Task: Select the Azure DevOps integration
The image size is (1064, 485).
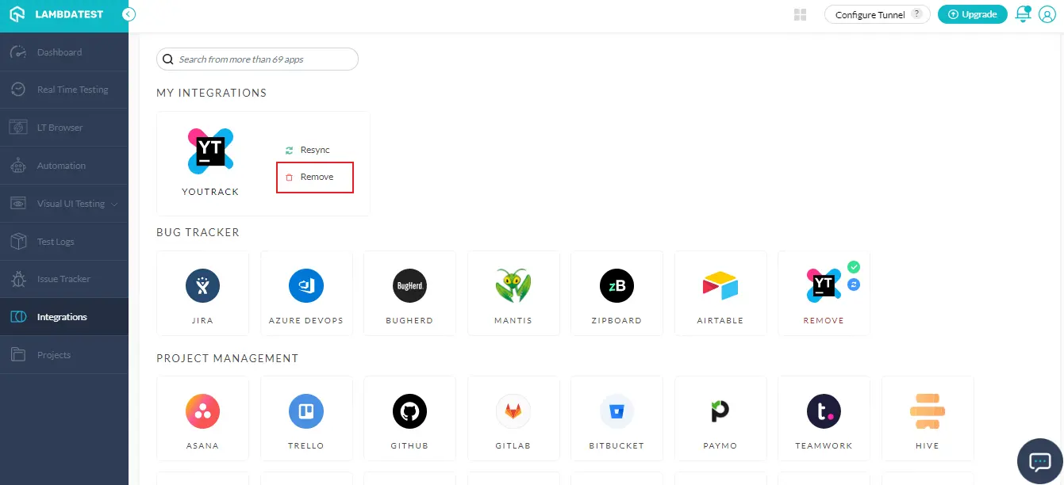Action: (x=306, y=286)
